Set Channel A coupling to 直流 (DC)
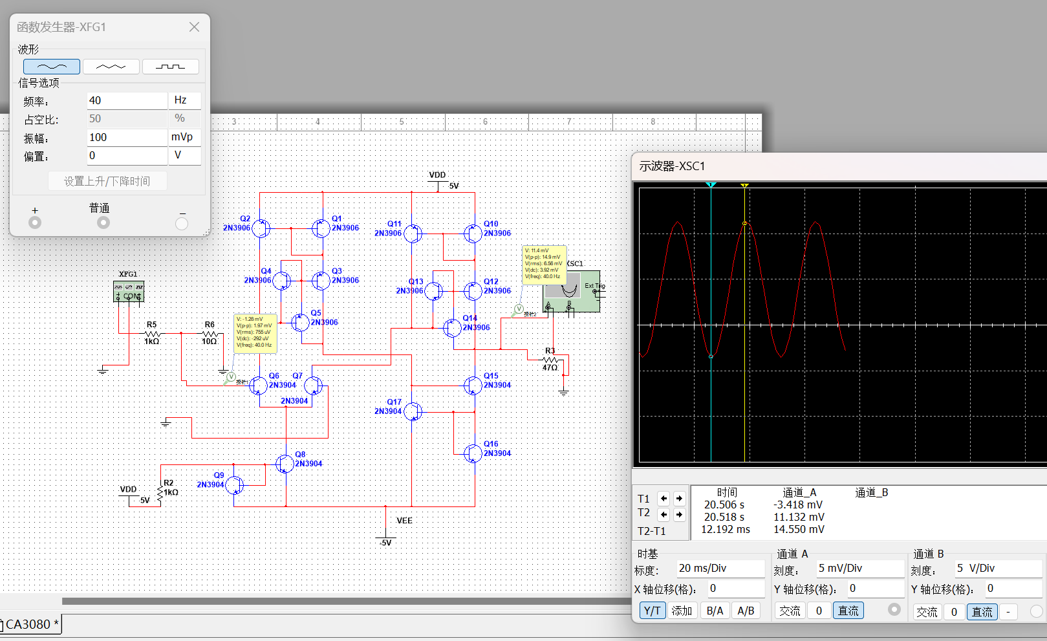 click(x=848, y=611)
